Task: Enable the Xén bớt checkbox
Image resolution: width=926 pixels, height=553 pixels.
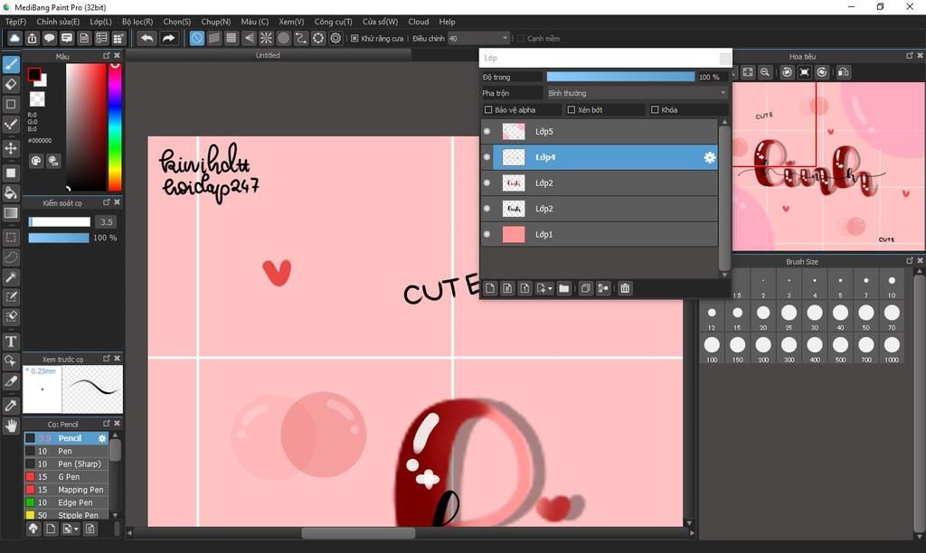Action: point(572,109)
